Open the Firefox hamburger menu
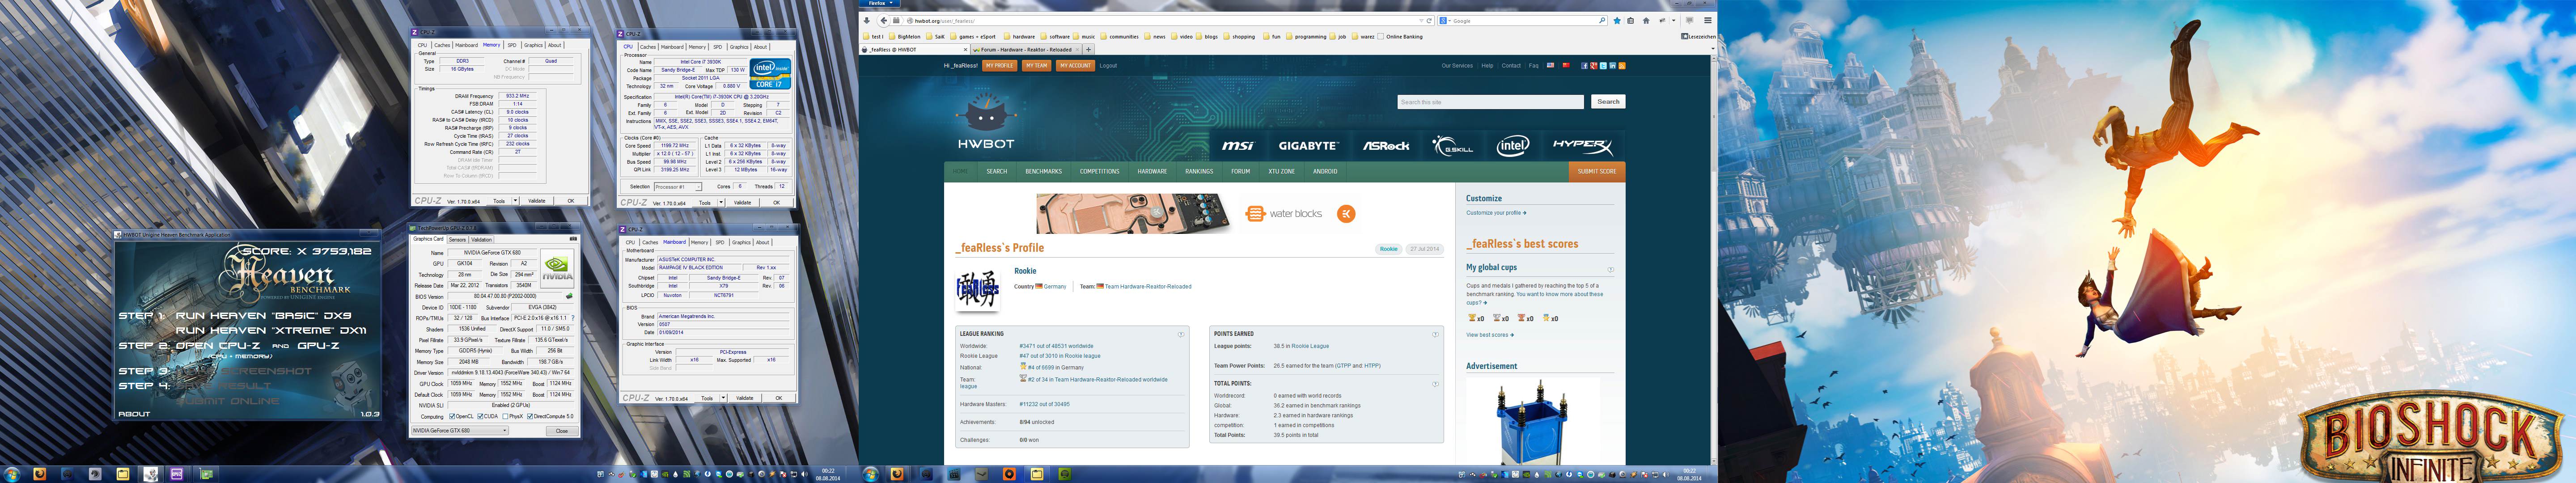This screenshot has height=483, width=2576. pos(1708,20)
